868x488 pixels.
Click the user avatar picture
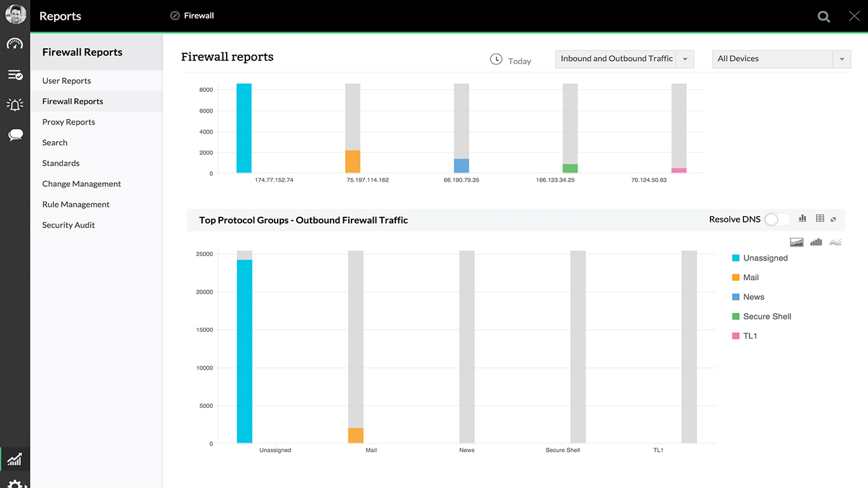[x=15, y=15]
